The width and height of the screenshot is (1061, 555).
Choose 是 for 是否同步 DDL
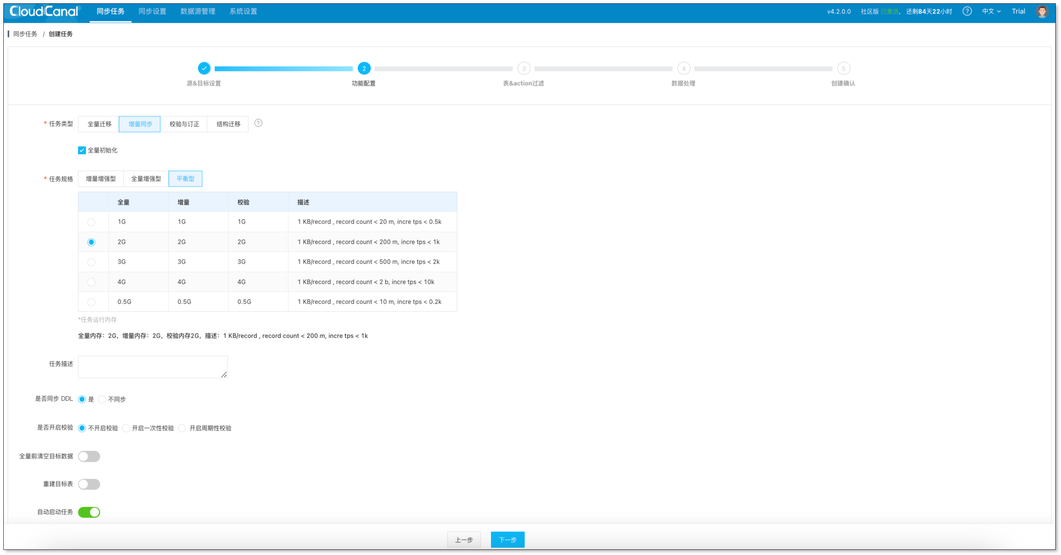[82, 399]
